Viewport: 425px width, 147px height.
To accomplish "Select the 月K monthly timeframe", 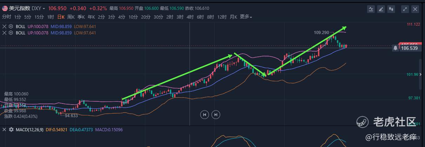I will (233, 16).
